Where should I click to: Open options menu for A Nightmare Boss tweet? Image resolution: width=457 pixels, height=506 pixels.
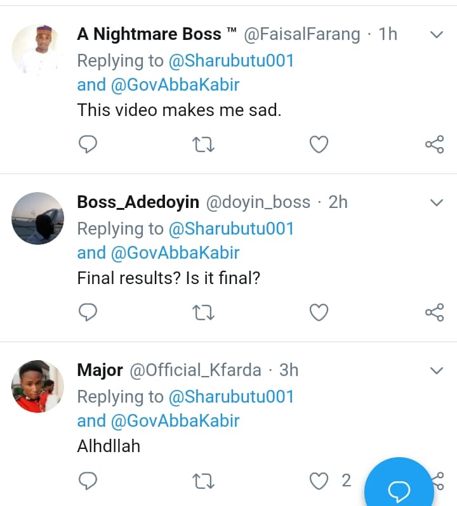pos(436,35)
